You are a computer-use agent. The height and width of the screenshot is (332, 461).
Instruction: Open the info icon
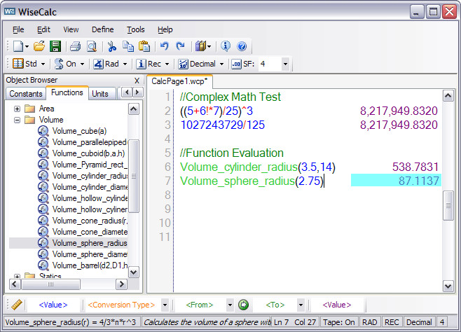point(226,46)
